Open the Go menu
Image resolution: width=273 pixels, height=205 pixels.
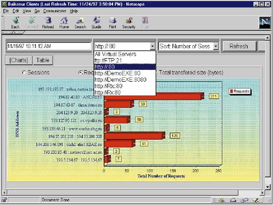click(x=37, y=11)
